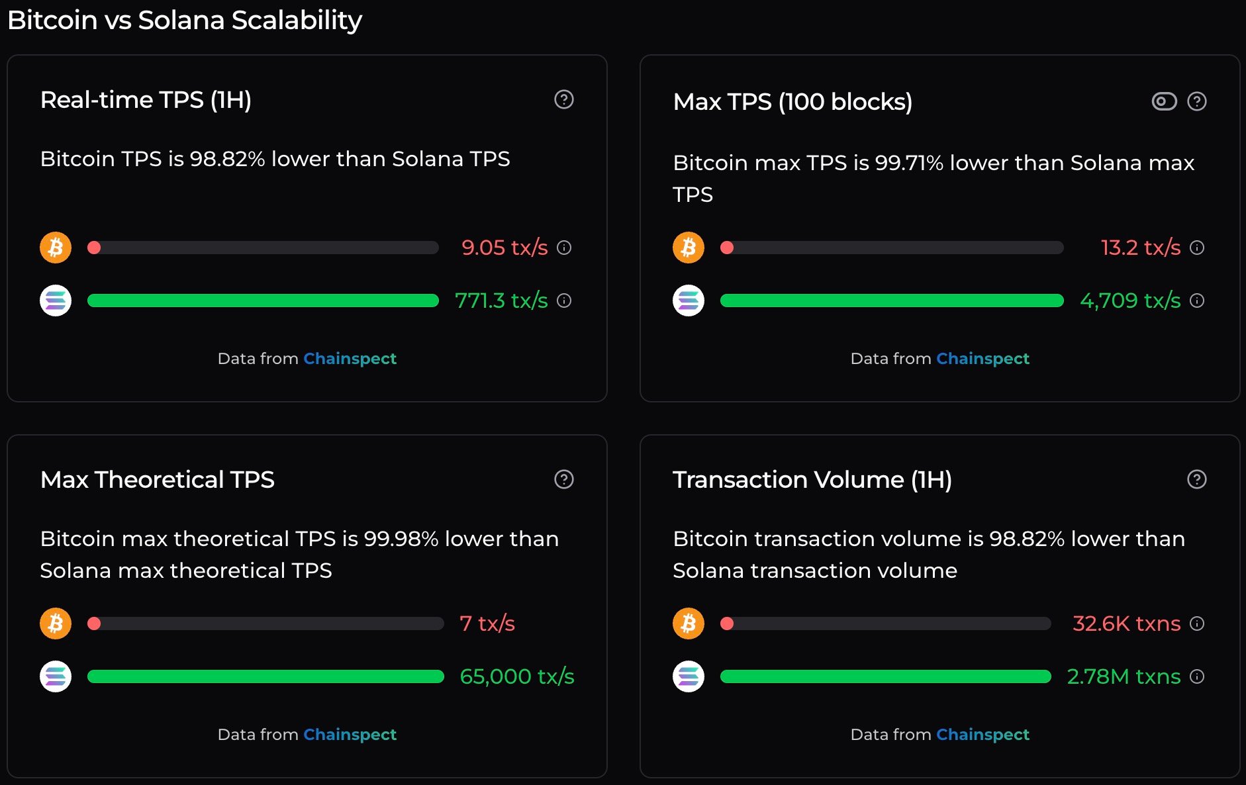Click info icon next to 4,709 tx/s
1246x785 pixels.
(1196, 300)
